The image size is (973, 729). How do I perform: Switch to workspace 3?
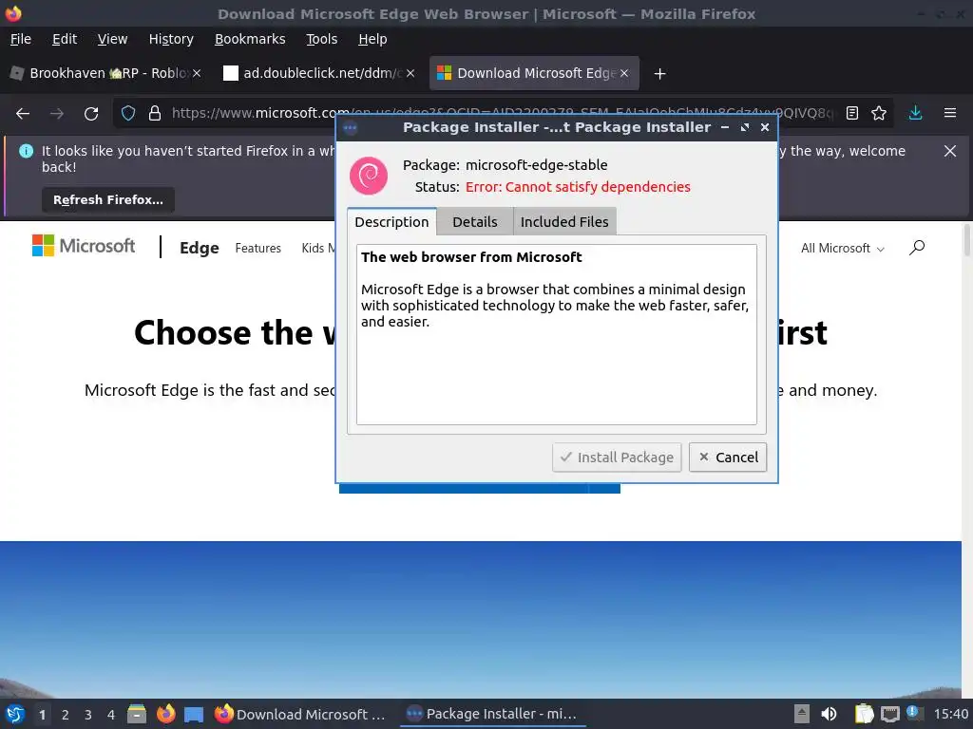coord(88,715)
